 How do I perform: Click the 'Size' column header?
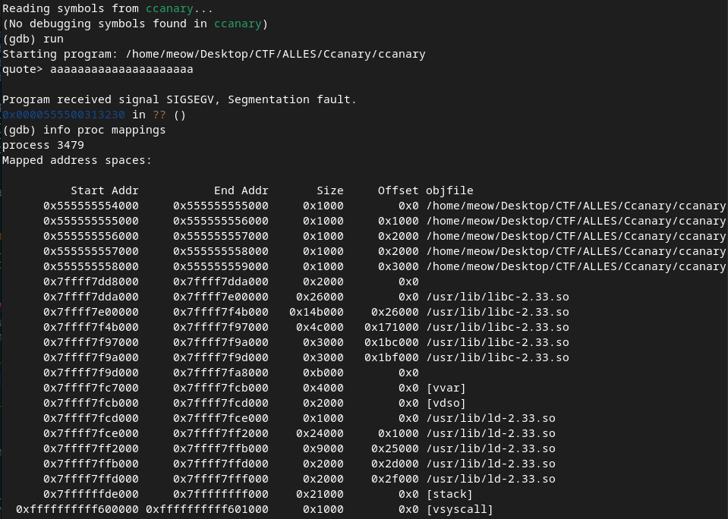pos(330,190)
